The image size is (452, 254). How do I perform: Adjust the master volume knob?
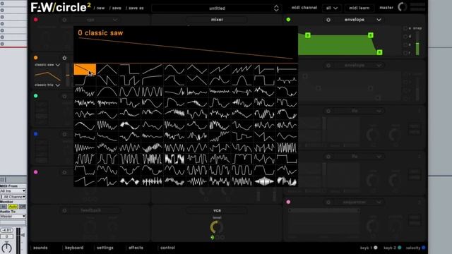(x=403, y=7)
